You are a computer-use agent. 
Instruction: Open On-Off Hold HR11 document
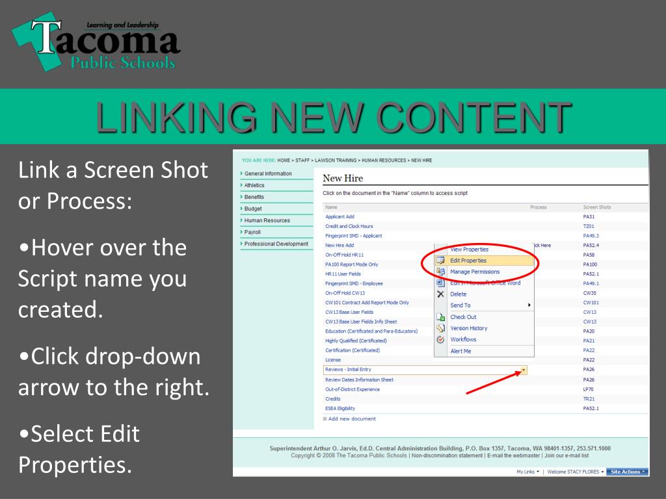pos(345,255)
